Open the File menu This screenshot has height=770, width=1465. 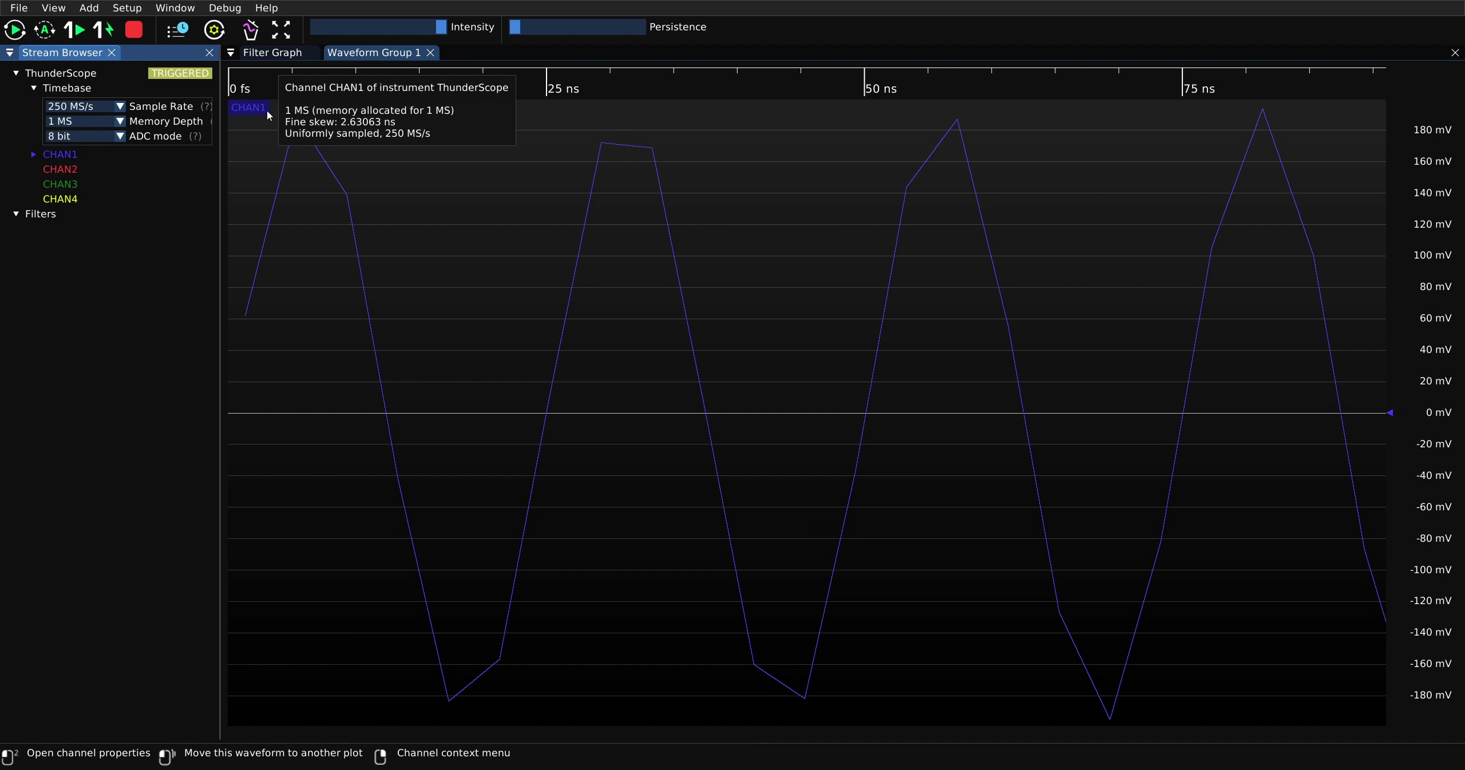(x=19, y=8)
